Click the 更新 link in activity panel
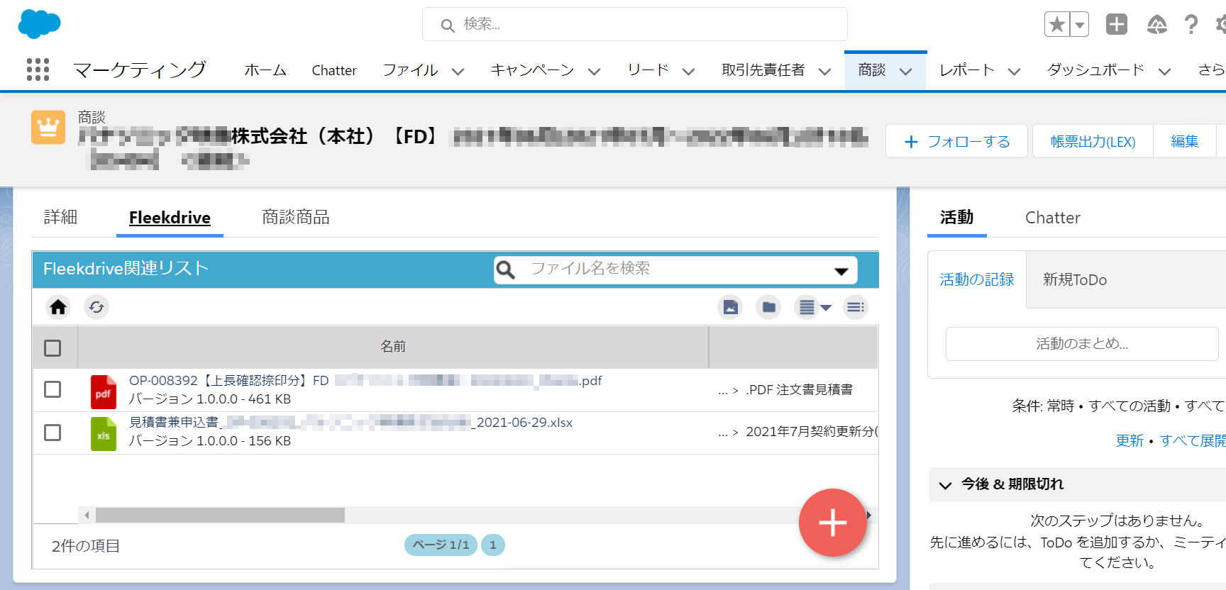1226x590 pixels. click(x=1130, y=440)
